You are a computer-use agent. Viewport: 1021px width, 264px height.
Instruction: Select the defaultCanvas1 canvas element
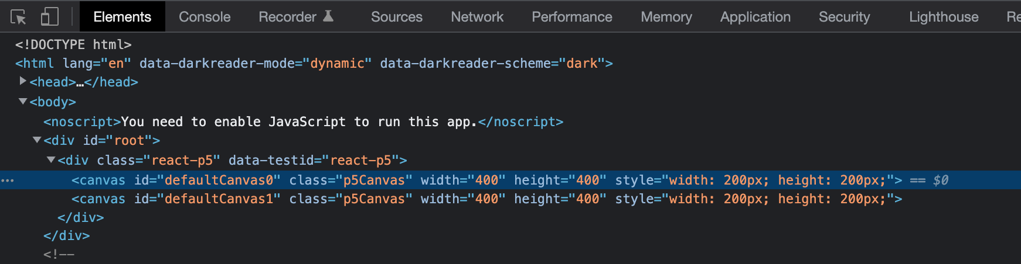(486, 199)
